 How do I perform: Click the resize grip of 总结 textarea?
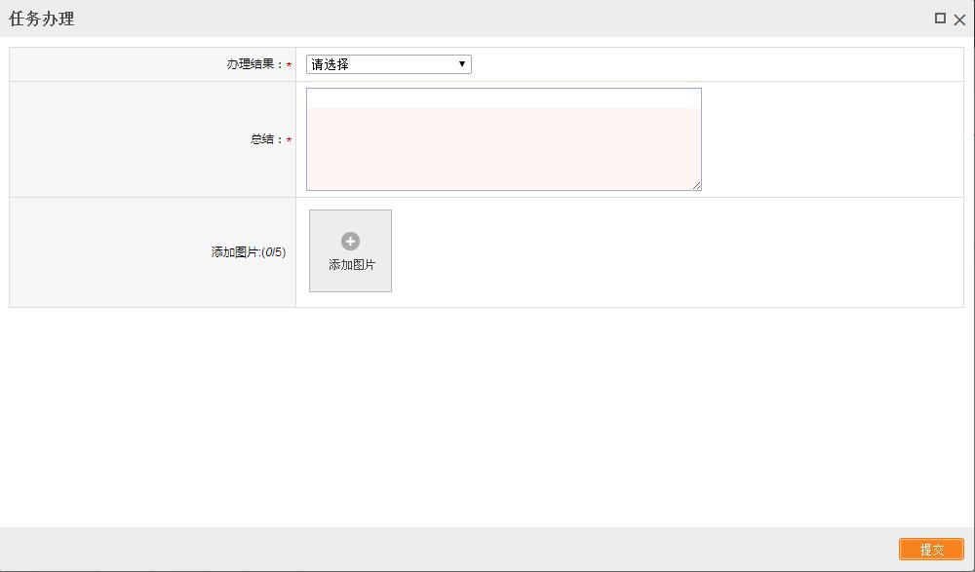pyautogui.click(x=696, y=185)
